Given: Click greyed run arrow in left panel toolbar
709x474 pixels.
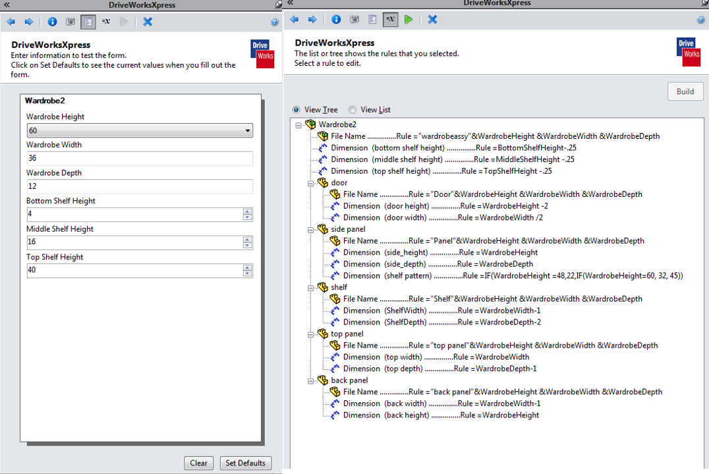Looking at the screenshot, I should point(124,22).
